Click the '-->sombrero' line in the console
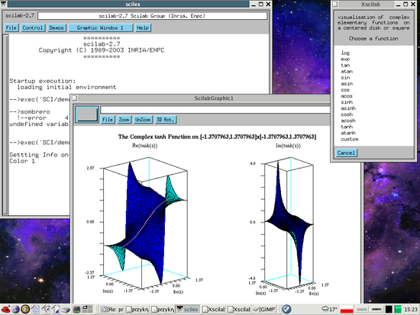420x315 pixels. tap(30, 111)
